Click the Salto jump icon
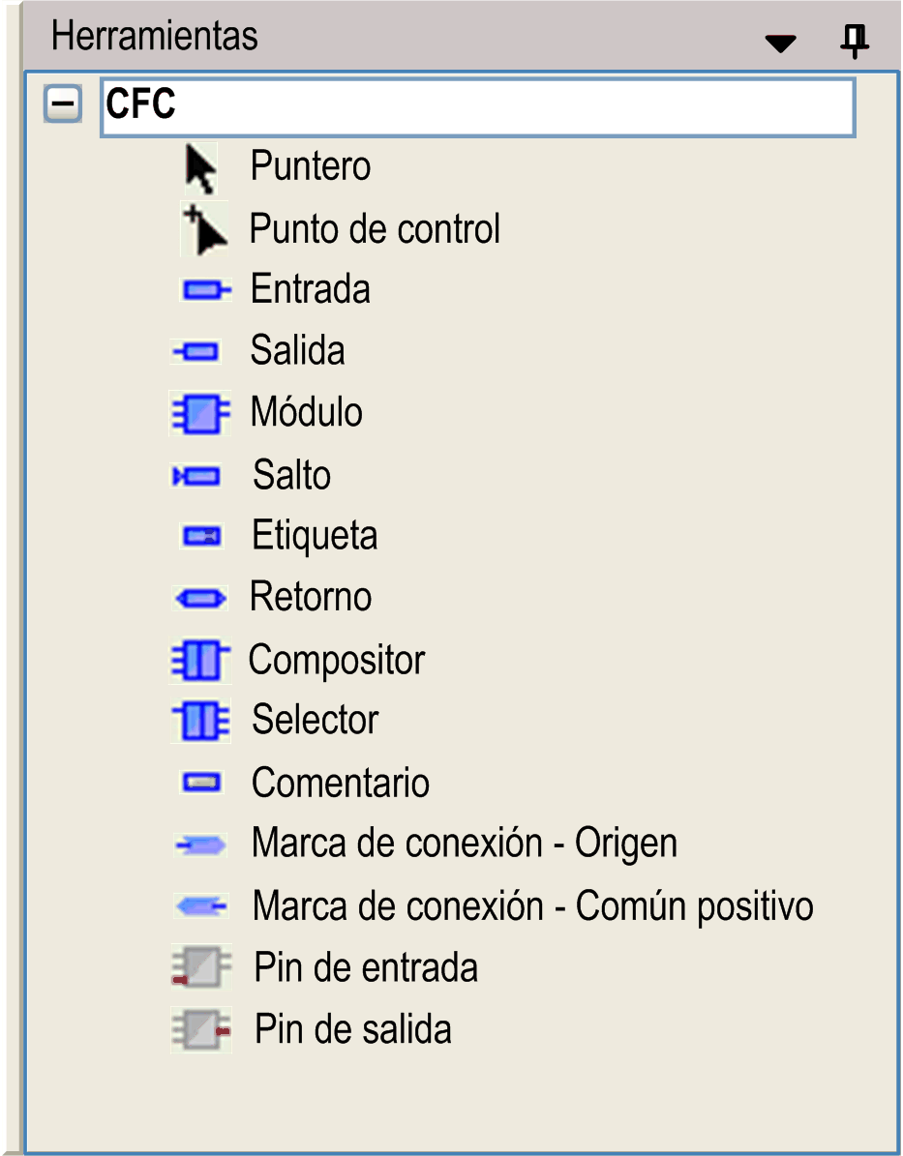The width and height of the screenshot is (903, 1156). 197,475
